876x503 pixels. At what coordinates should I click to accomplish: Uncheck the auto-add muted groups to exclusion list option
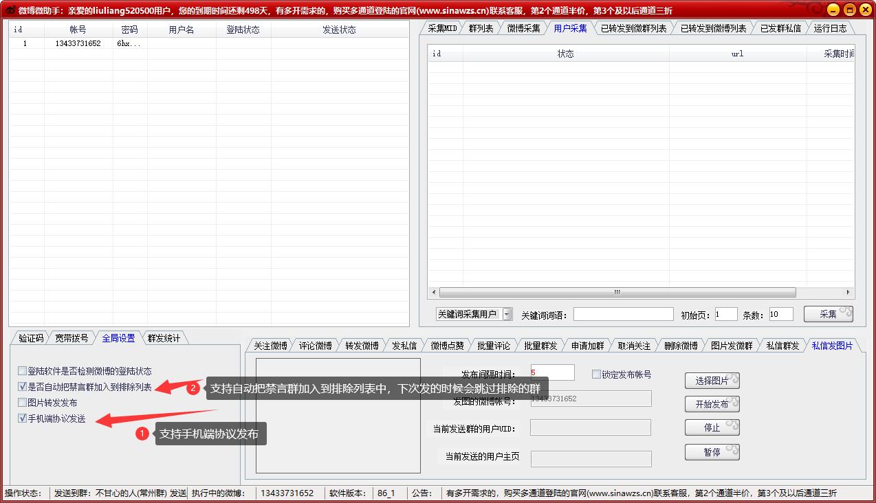23,387
